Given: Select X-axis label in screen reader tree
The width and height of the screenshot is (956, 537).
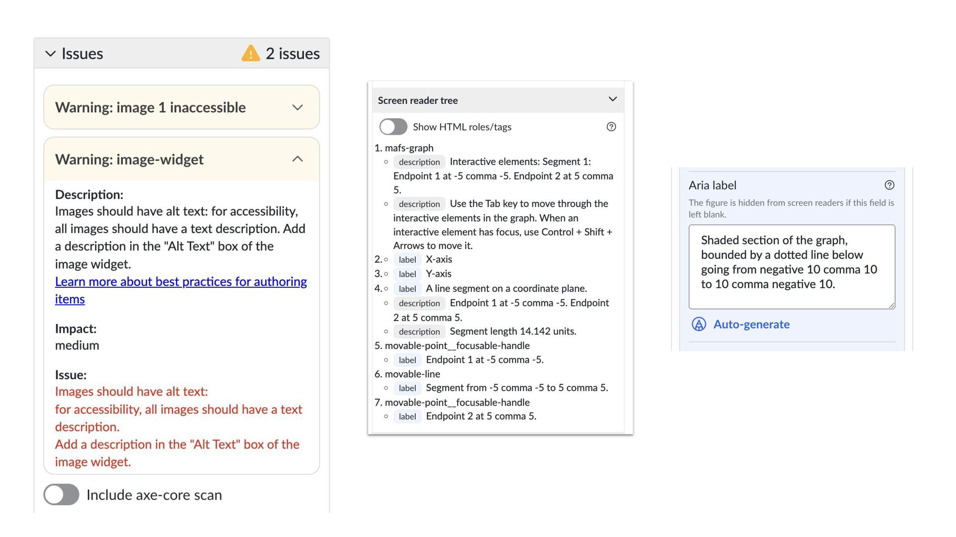Looking at the screenshot, I should click(x=439, y=260).
